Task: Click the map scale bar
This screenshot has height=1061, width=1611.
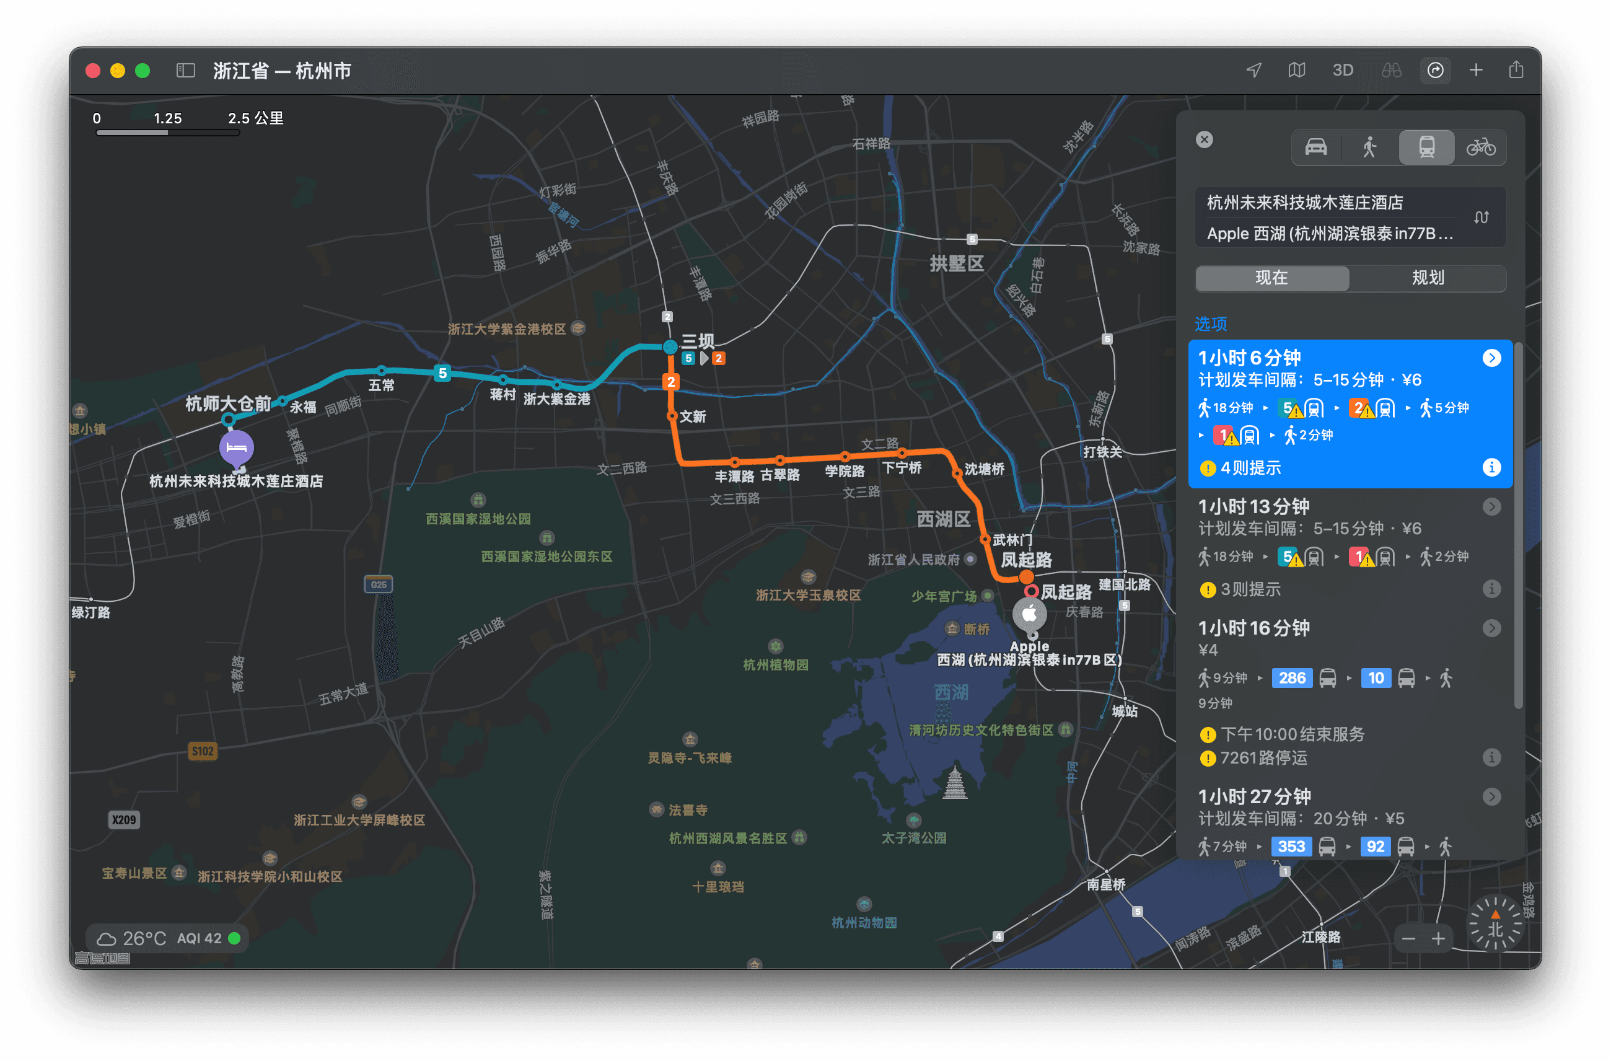Action: (x=168, y=133)
